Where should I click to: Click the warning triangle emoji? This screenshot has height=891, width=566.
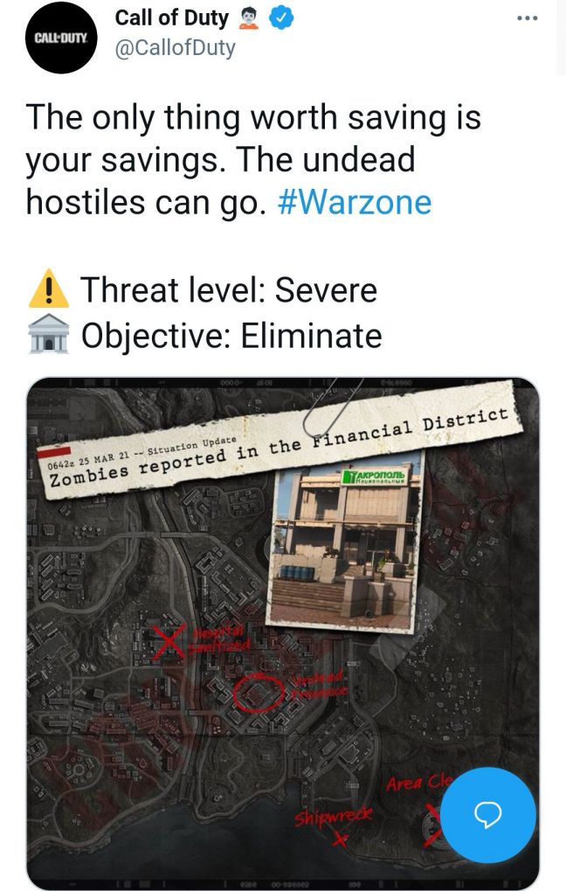[x=49, y=289]
